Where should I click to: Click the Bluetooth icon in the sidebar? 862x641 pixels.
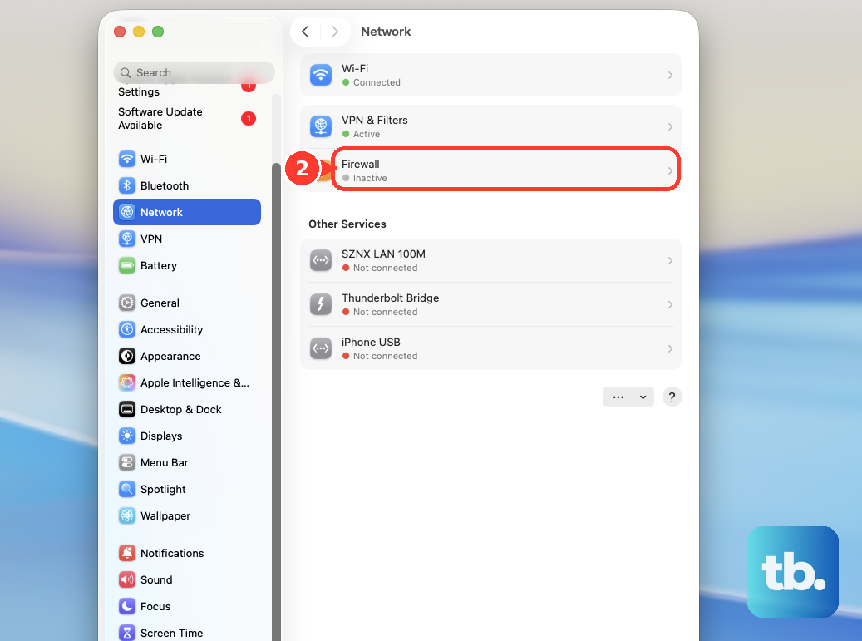point(127,185)
